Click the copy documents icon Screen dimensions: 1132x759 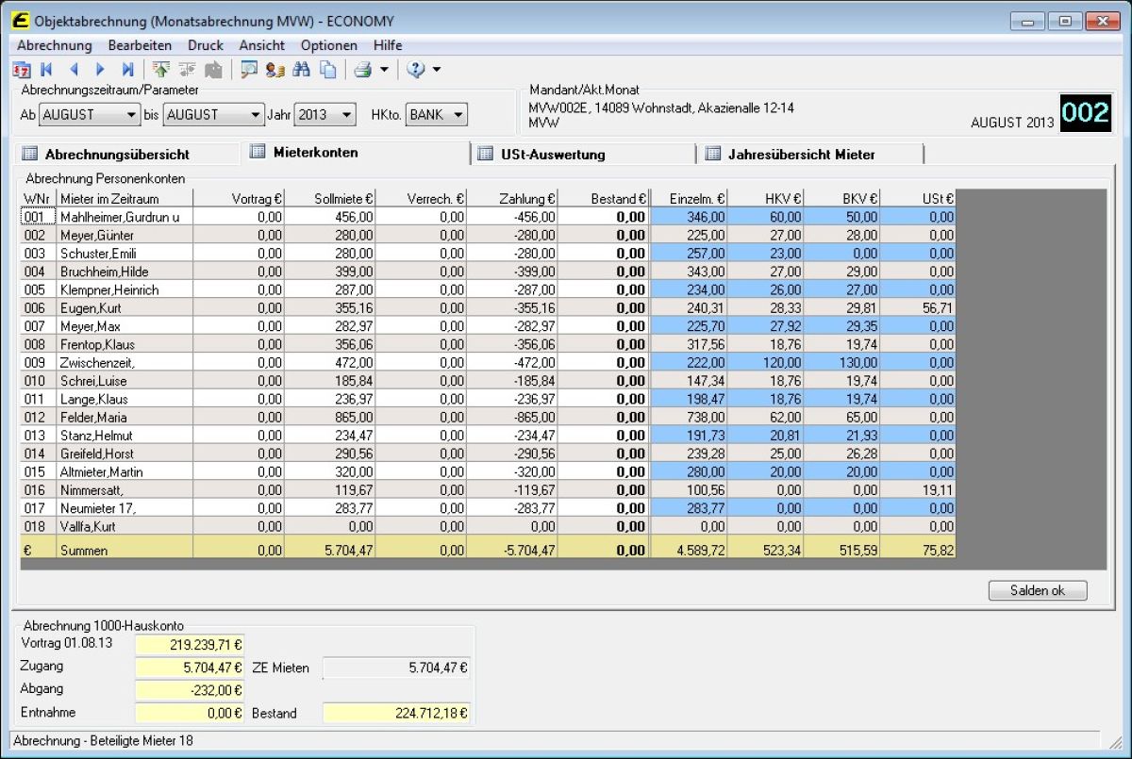pyautogui.click(x=327, y=69)
